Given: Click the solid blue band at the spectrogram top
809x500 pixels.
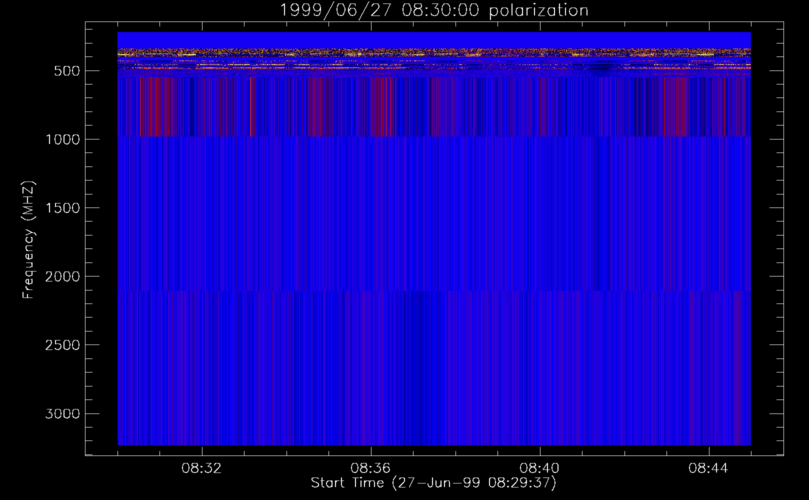Looking at the screenshot, I should pos(433,40).
